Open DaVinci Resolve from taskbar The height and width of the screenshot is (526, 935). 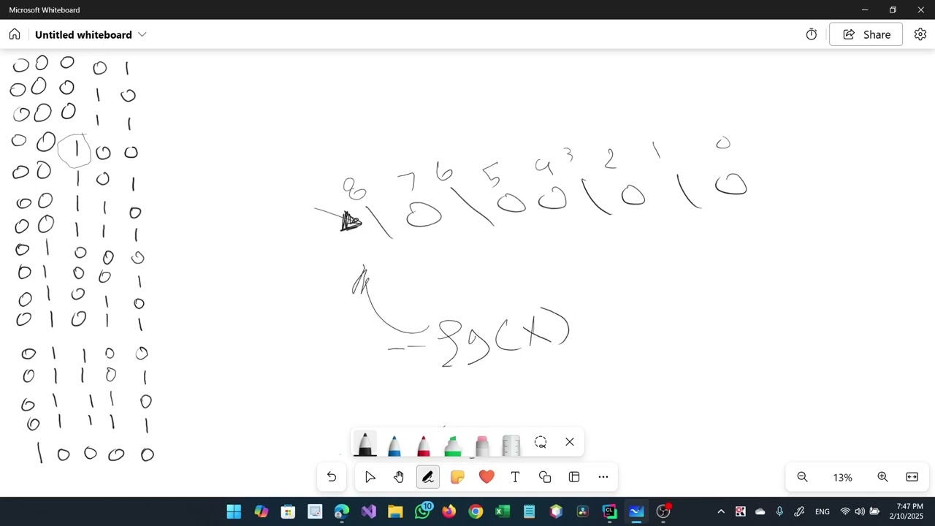point(583,511)
